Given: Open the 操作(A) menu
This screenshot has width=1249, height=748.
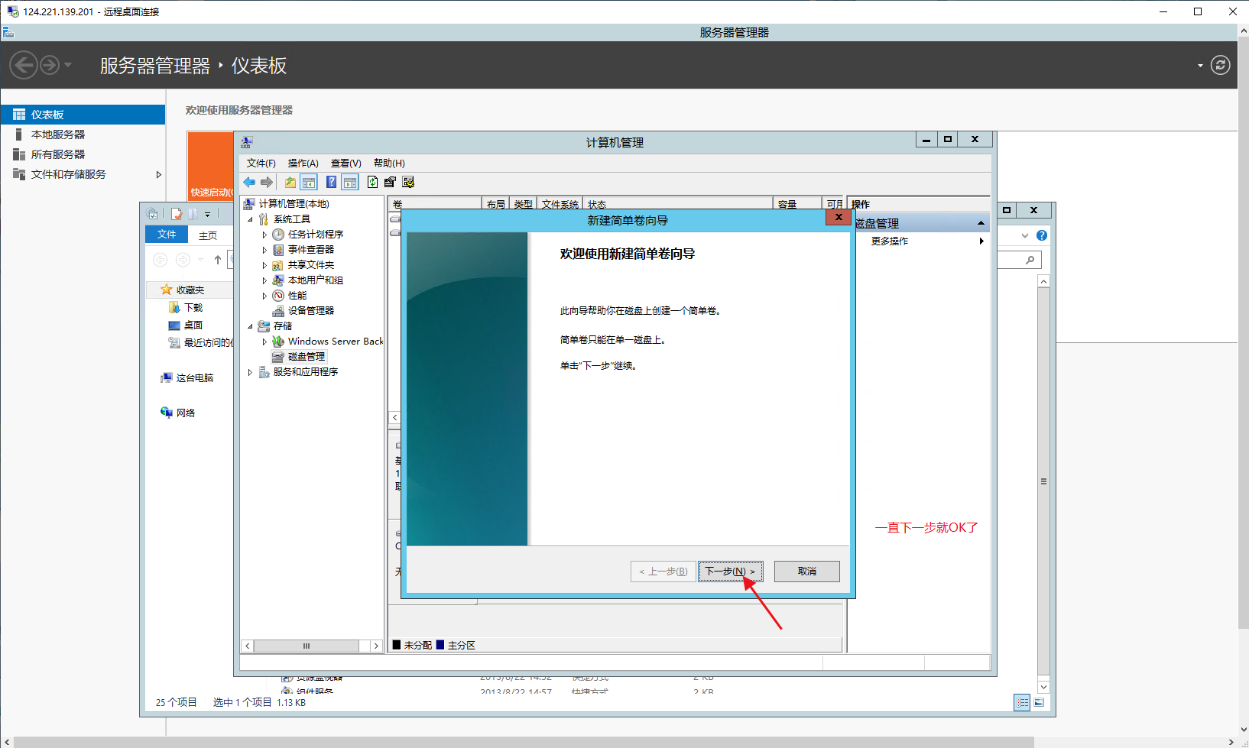Looking at the screenshot, I should pyautogui.click(x=303, y=164).
